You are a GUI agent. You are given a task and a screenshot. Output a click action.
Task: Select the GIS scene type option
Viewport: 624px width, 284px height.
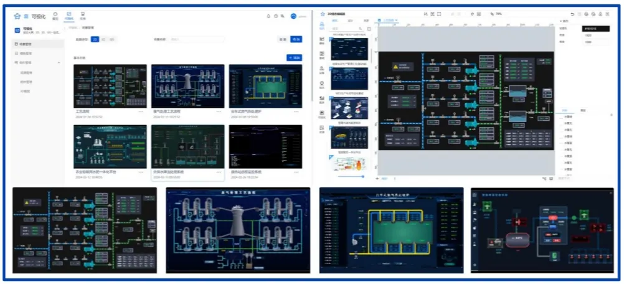pos(112,39)
